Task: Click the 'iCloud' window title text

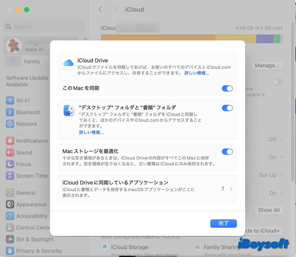Action: [134, 9]
